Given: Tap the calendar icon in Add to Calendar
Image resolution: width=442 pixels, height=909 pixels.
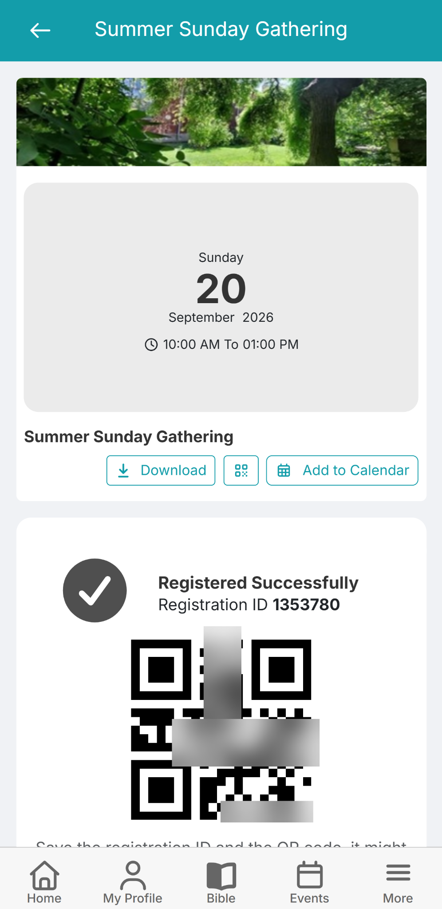Looking at the screenshot, I should [x=284, y=470].
